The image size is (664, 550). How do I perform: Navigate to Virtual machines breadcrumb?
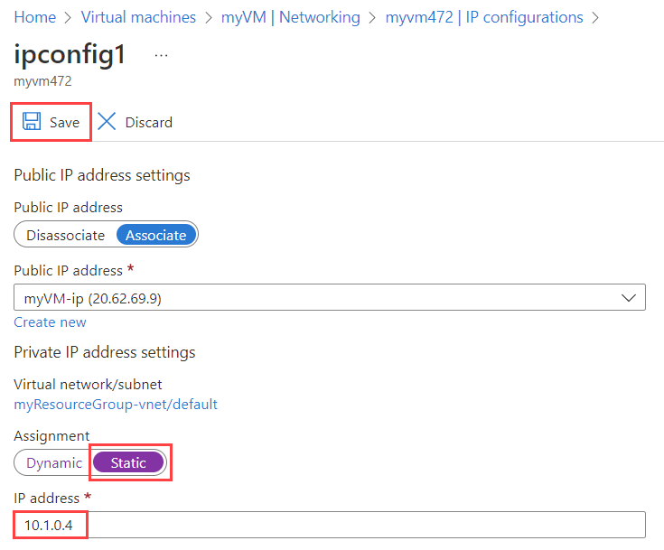click(x=138, y=17)
